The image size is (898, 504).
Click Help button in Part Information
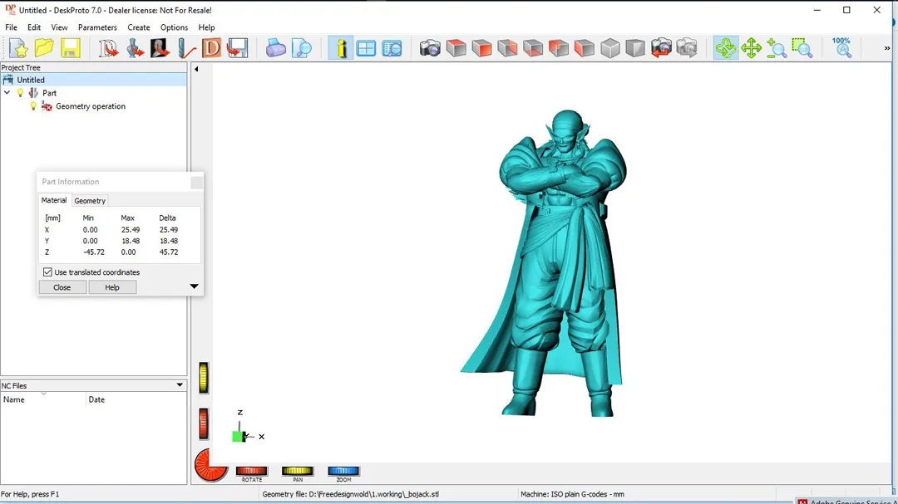click(112, 287)
